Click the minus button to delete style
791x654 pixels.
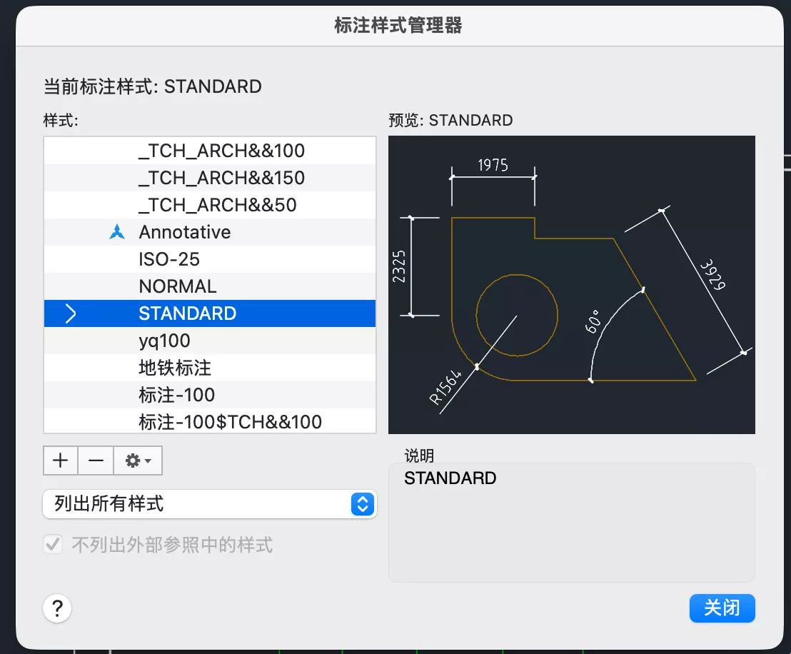pos(96,461)
